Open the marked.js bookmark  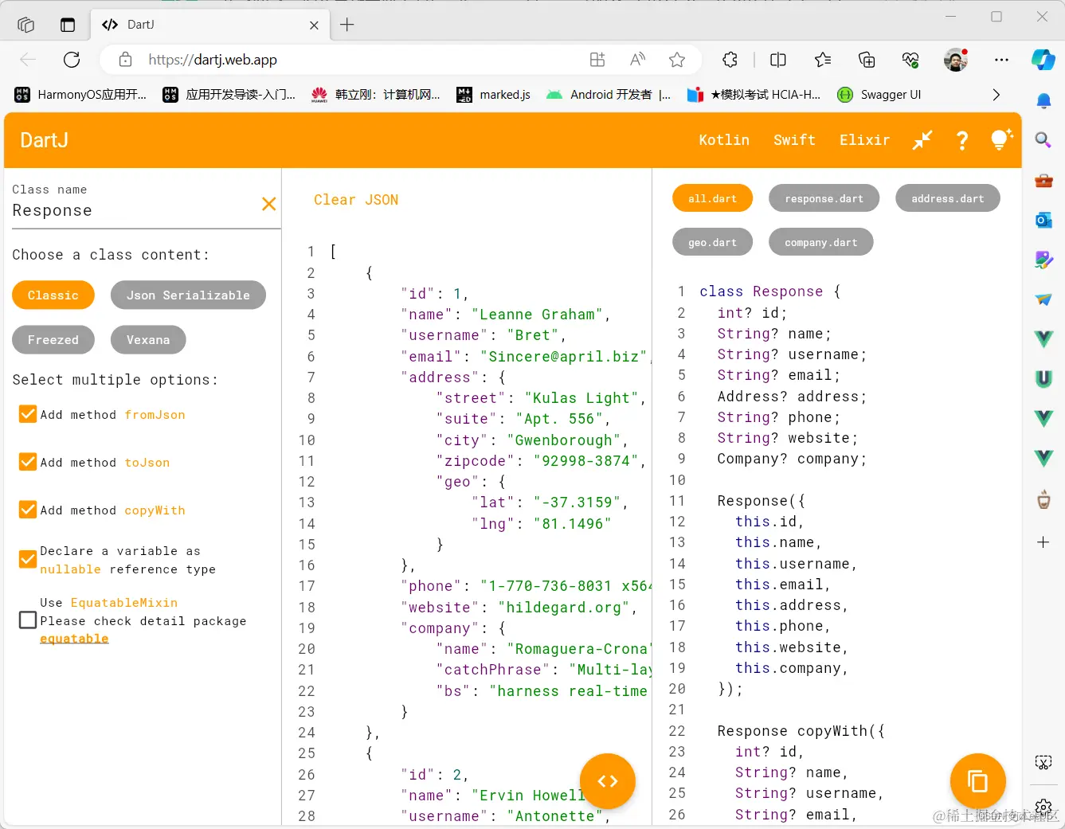click(x=493, y=95)
